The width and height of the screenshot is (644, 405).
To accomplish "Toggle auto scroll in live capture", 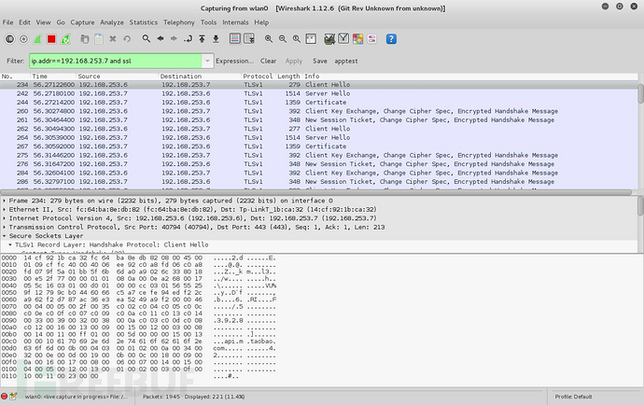I will 249,38.
